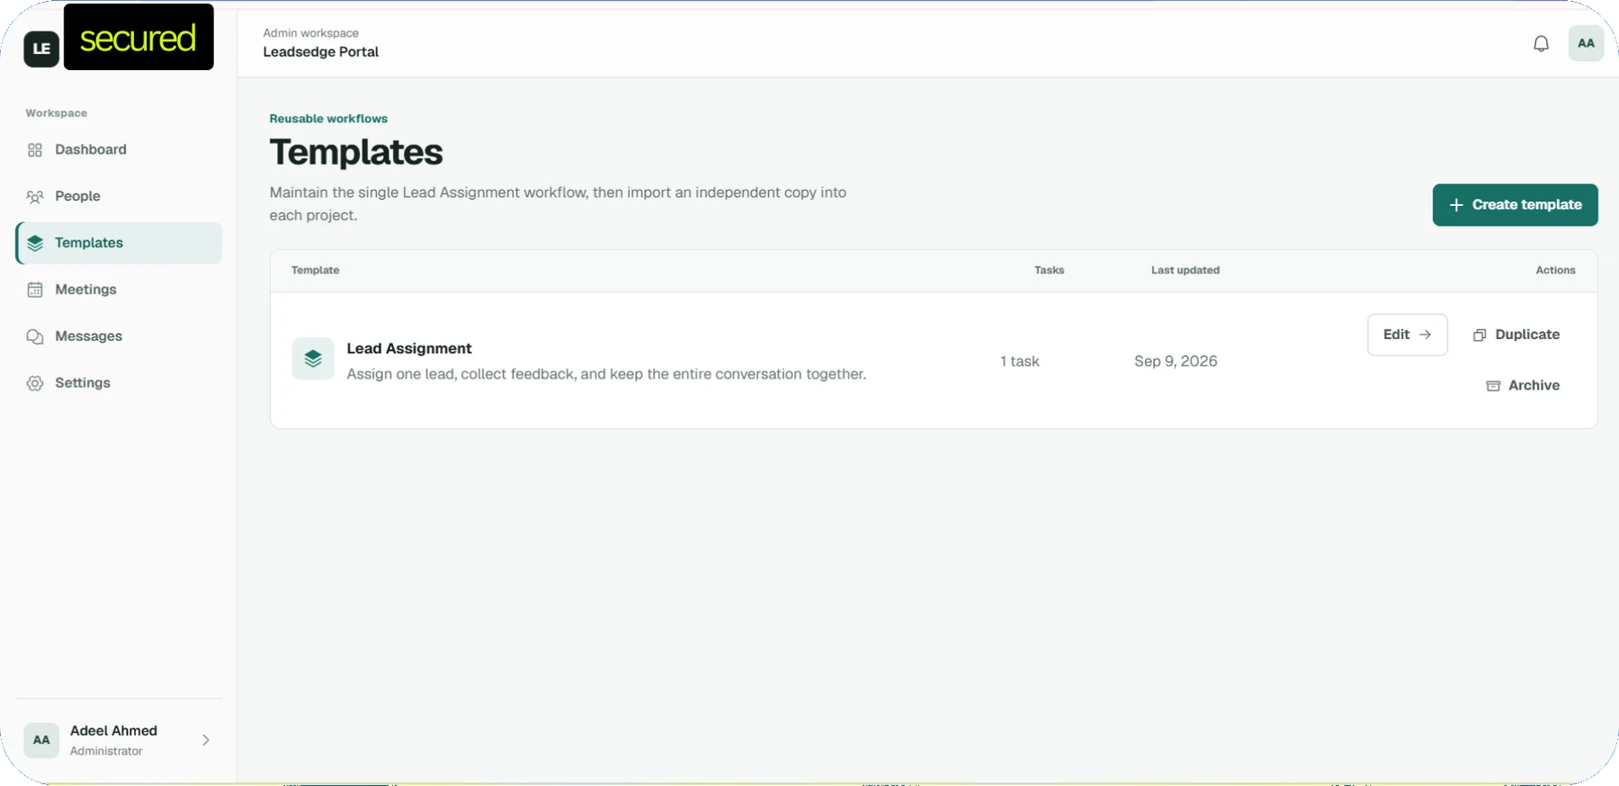Archive the Lead Assignment template

pyautogui.click(x=1523, y=386)
